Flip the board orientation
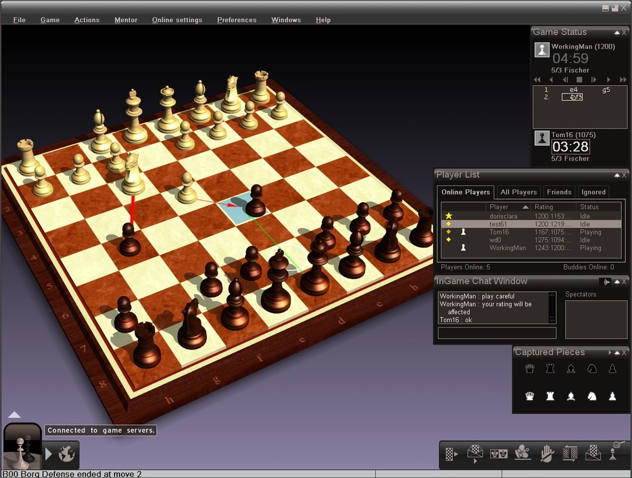Screen dimensions: 632x478 [569, 454]
